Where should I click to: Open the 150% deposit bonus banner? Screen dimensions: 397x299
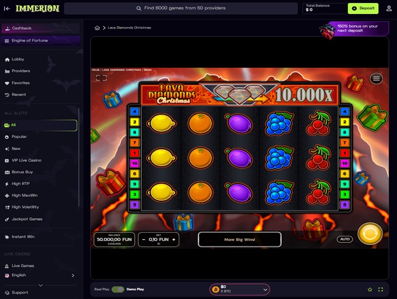(x=354, y=29)
